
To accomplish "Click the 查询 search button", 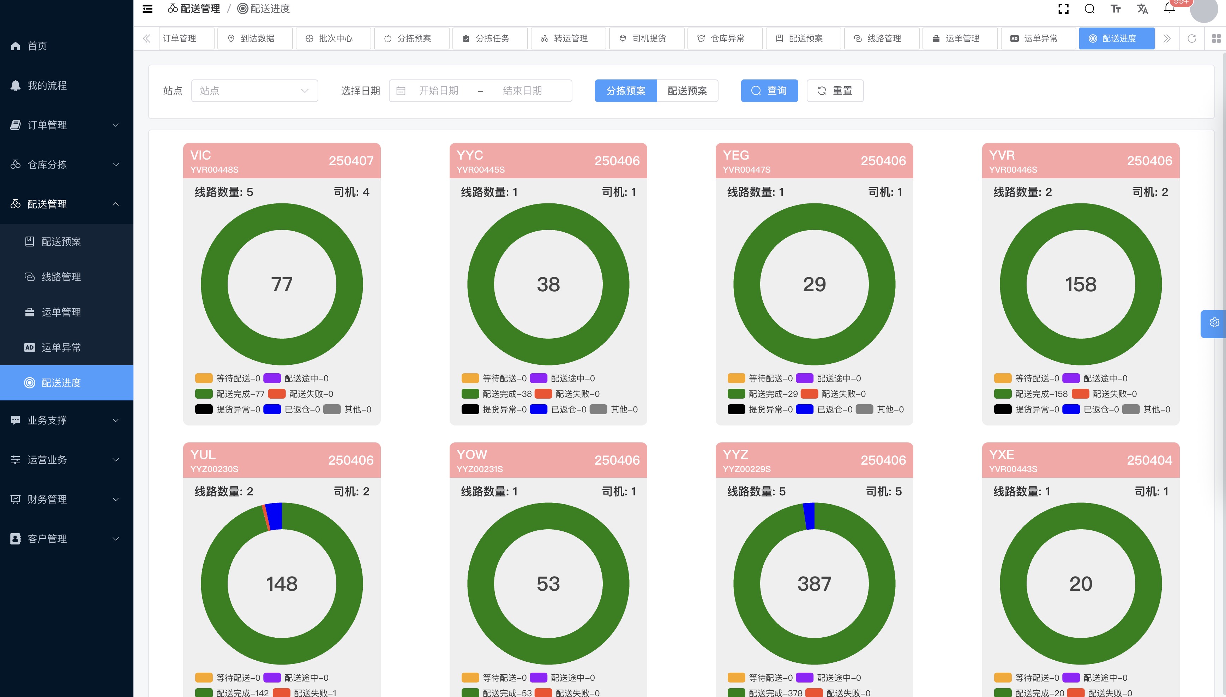I will pyautogui.click(x=769, y=90).
